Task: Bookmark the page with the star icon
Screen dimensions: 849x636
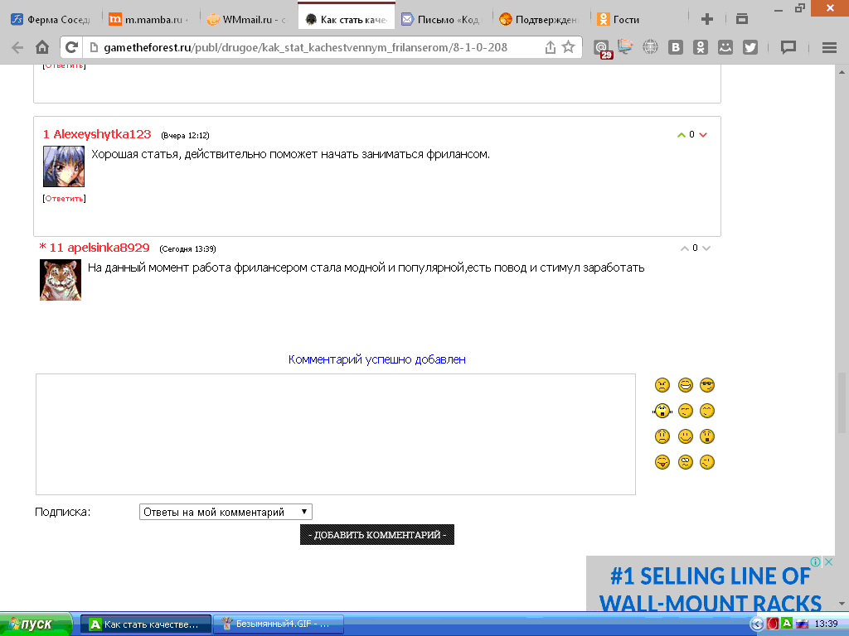Action: point(568,47)
